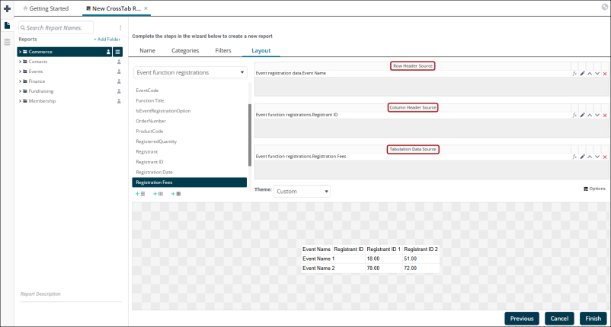Select the ProductCode field
This screenshot has height=327, width=611.
pyautogui.click(x=149, y=131)
